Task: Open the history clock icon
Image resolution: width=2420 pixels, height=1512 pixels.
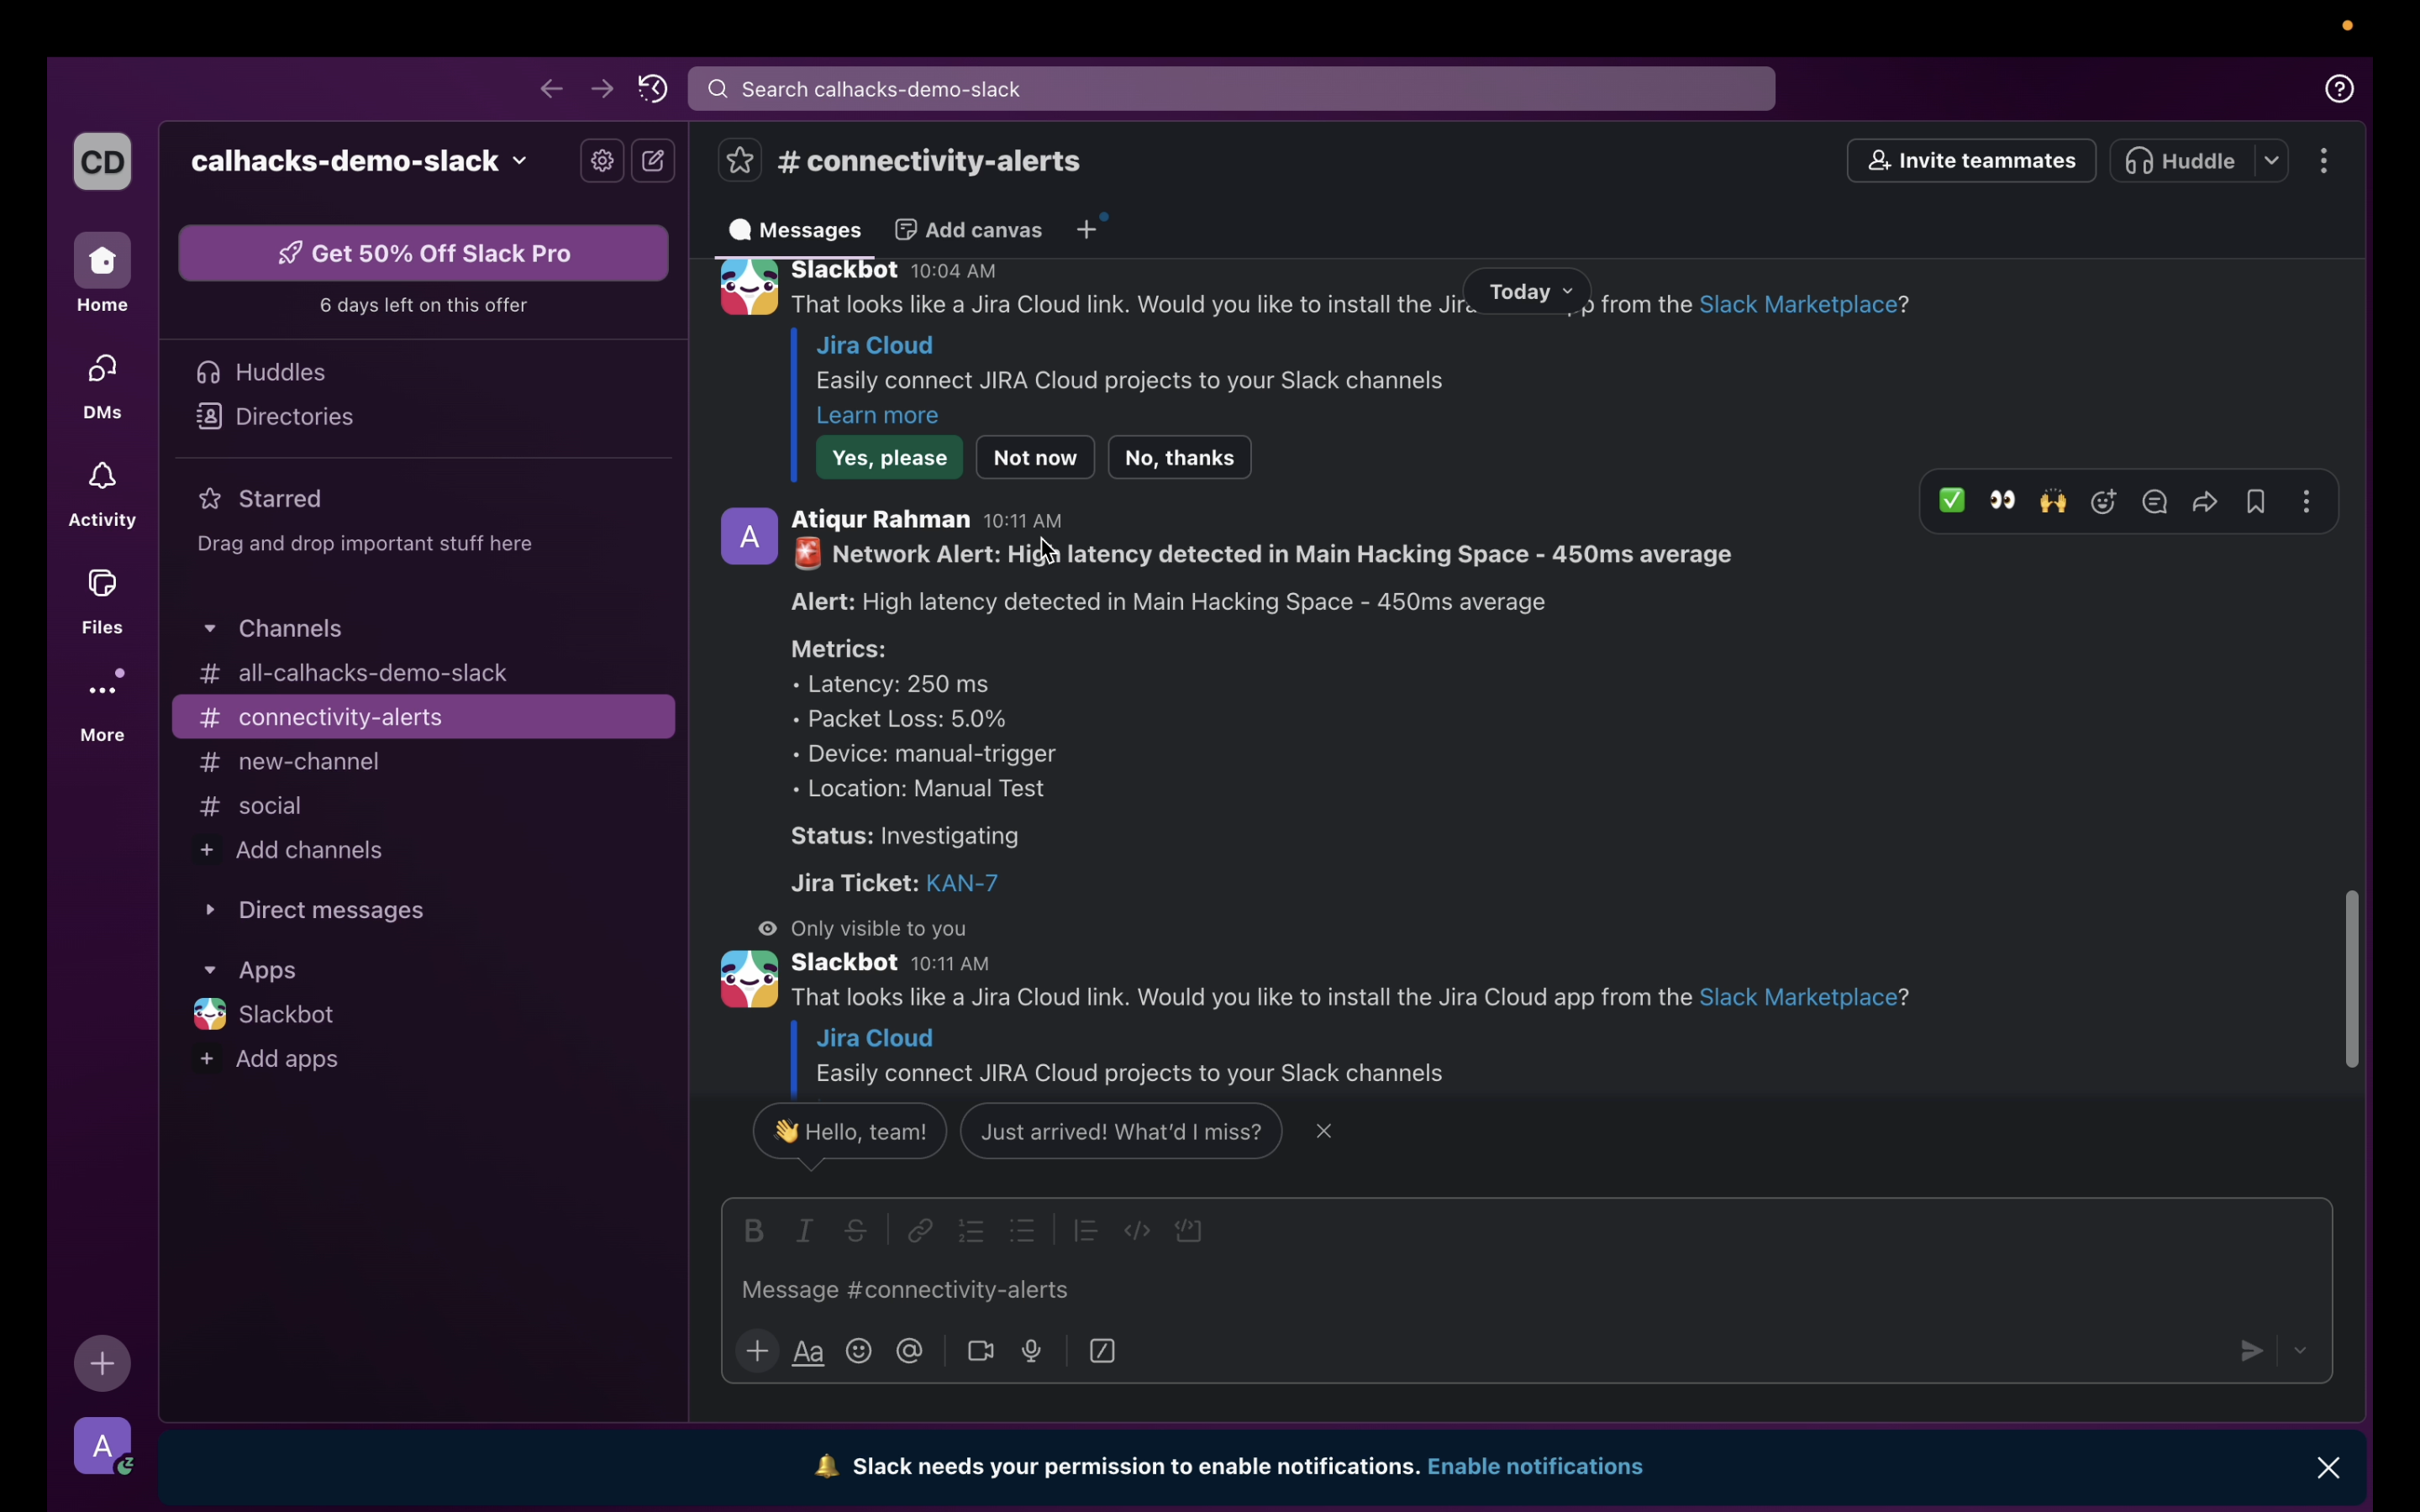Action: point(653,89)
